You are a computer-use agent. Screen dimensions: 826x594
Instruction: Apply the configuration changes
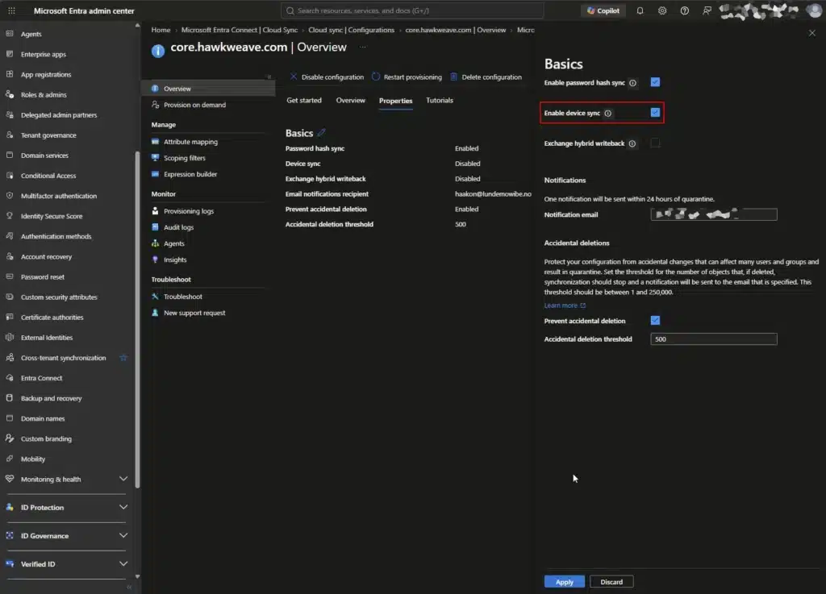tap(564, 581)
